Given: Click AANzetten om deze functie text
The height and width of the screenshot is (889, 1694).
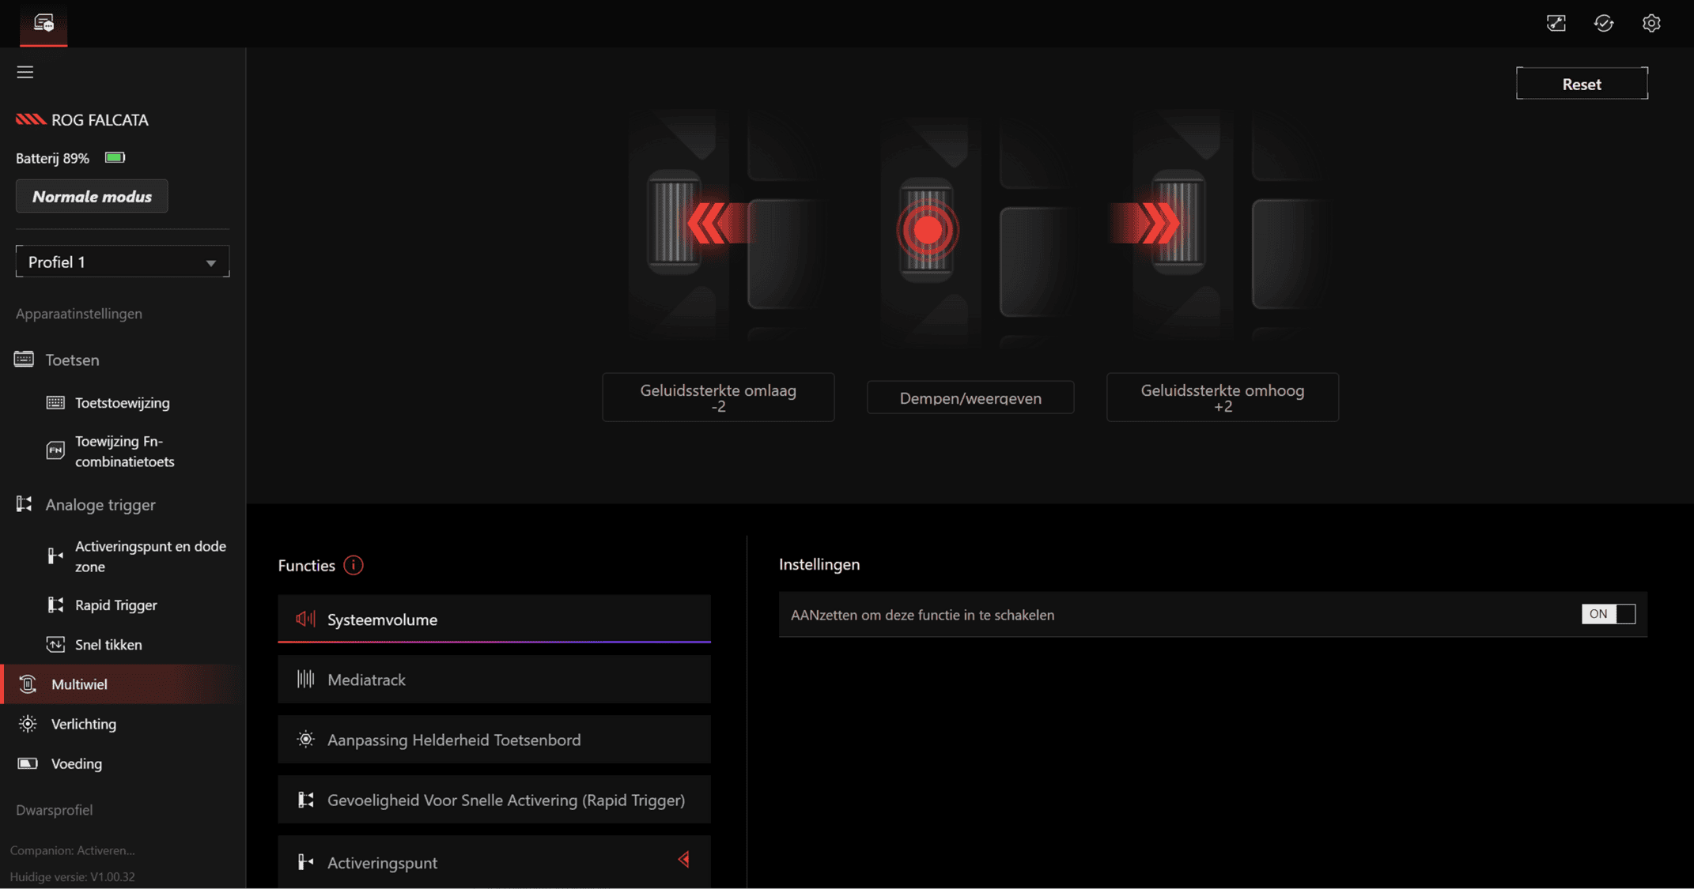Looking at the screenshot, I should [922, 615].
